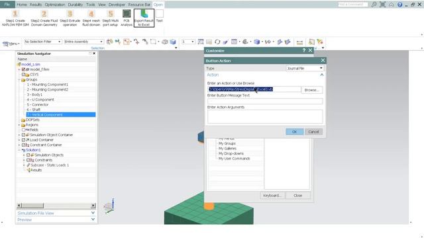The image size is (424, 238).
Task: Click the full screen icon in title bar
Action: click(382, 5)
